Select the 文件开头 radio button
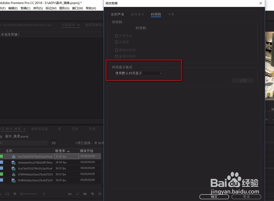 pos(116,36)
